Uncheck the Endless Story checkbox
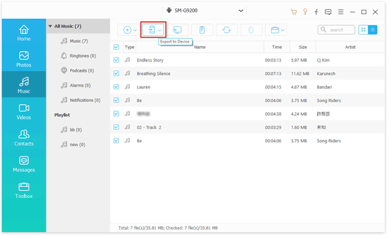The image size is (389, 236). click(x=116, y=60)
